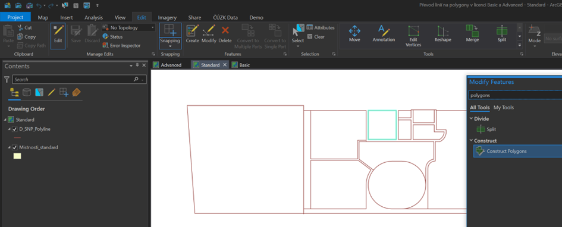This screenshot has width=562, height=227.
Task: Switch to the Insert ribbon tab
Action: 66,18
